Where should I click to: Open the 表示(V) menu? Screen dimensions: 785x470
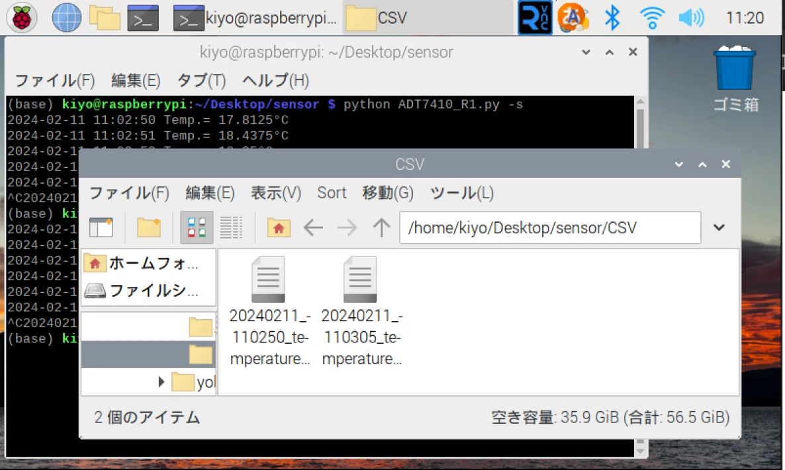276,193
